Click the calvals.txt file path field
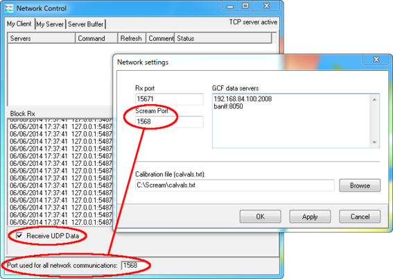Image resolution: width=393 pixels, height=279 pixels. click(x=234, y=185)
